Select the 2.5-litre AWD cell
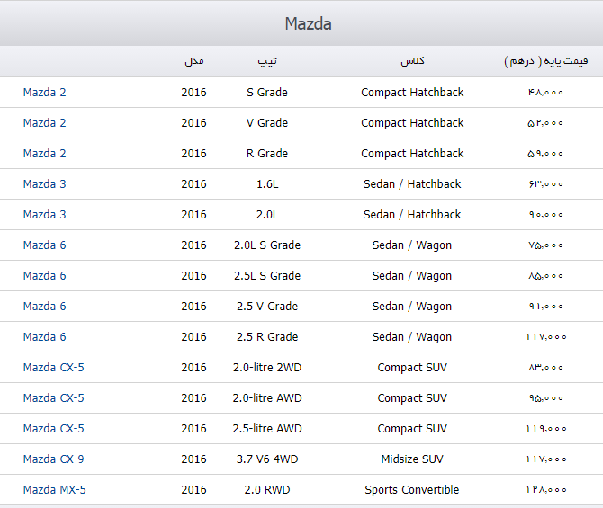 267,429
